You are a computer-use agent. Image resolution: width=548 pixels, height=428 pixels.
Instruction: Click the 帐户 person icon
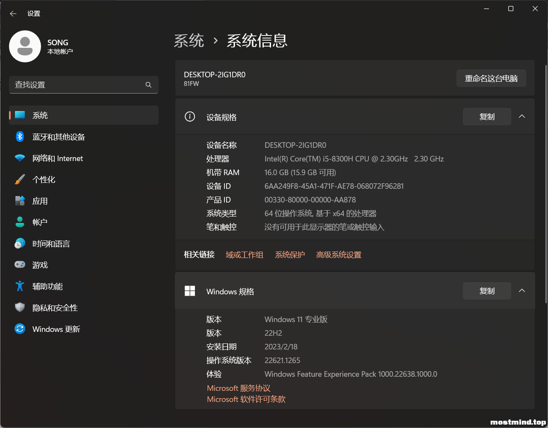pos(20,222)
